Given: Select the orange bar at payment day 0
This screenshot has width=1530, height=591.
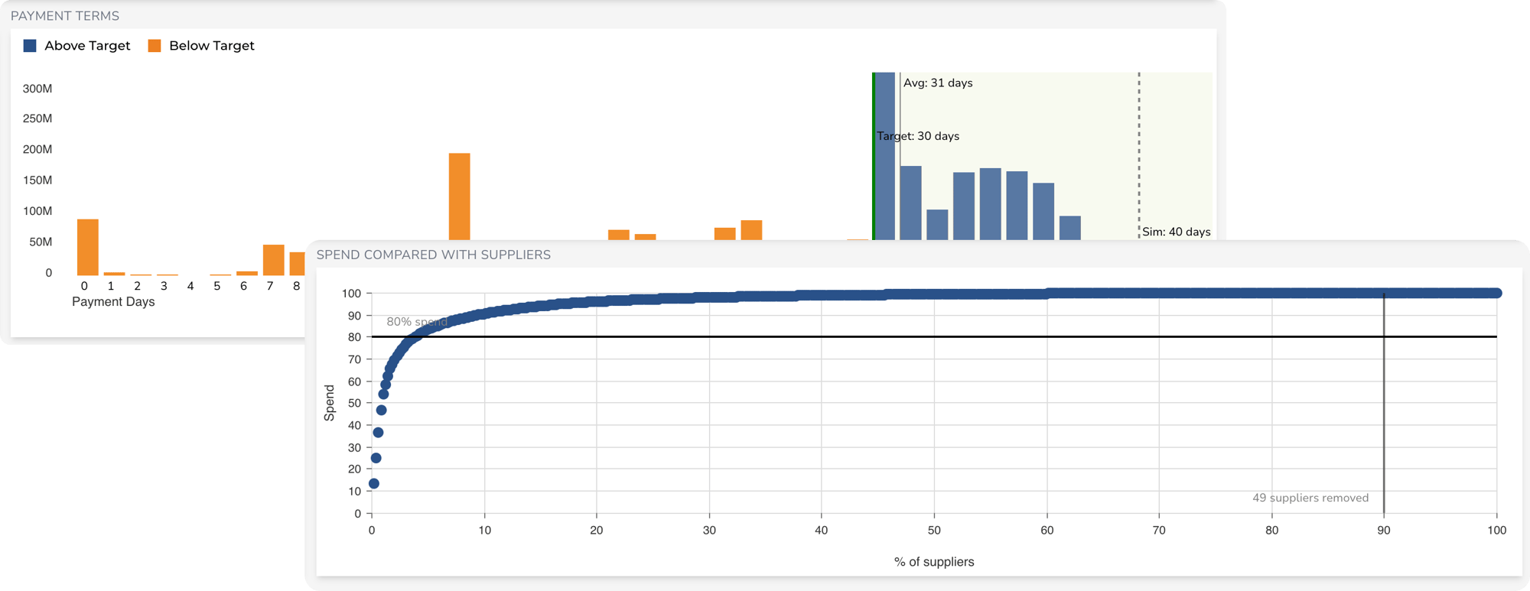Looking at the screenshot, I should click(x=88, y=248).
